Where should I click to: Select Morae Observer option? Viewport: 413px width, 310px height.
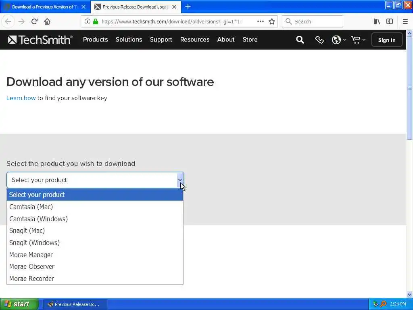click(x=95, y=266)
